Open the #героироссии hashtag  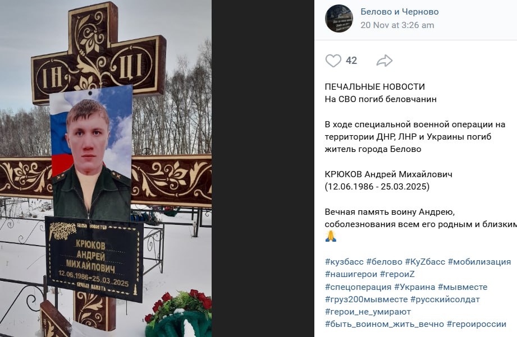pyautogui.click(x=477, y=324)
